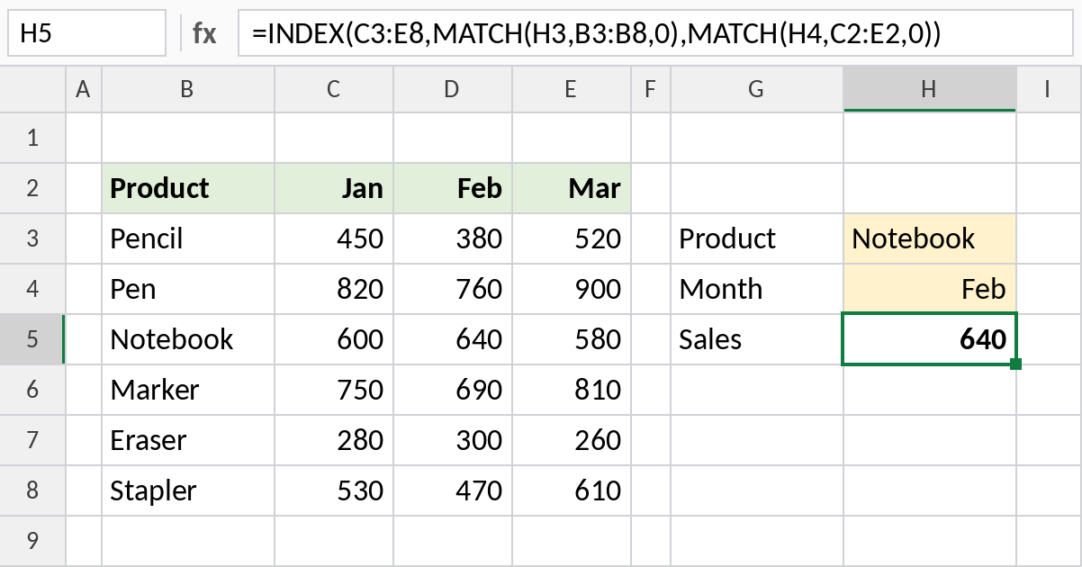The width and height of the screenshot is (1082, 567).
Task: Click the cell with value 690
Action: pos(453,390)
